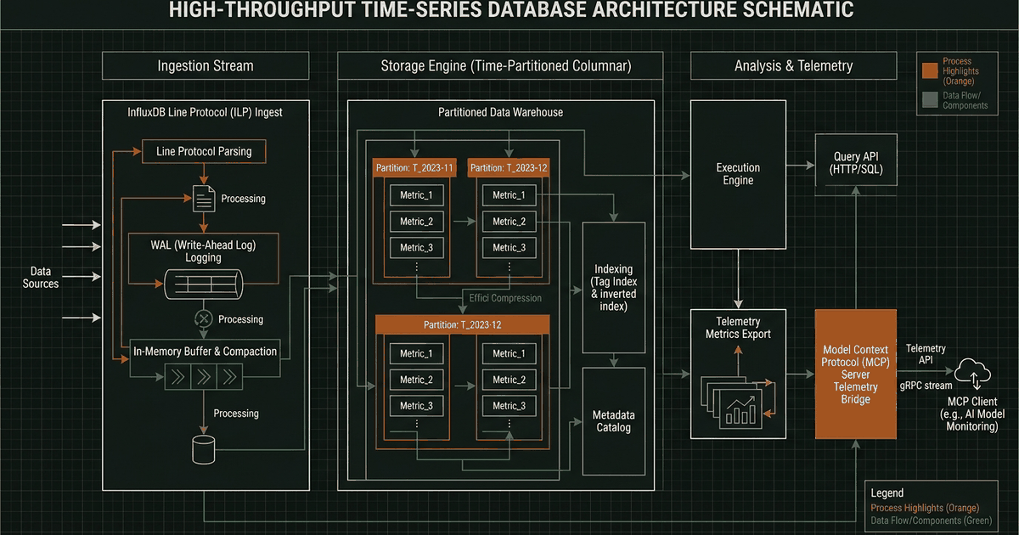Screen dimensions: 1019x535
Task: Click the Processing label beside the circular X icon
Action: [241, 319]
